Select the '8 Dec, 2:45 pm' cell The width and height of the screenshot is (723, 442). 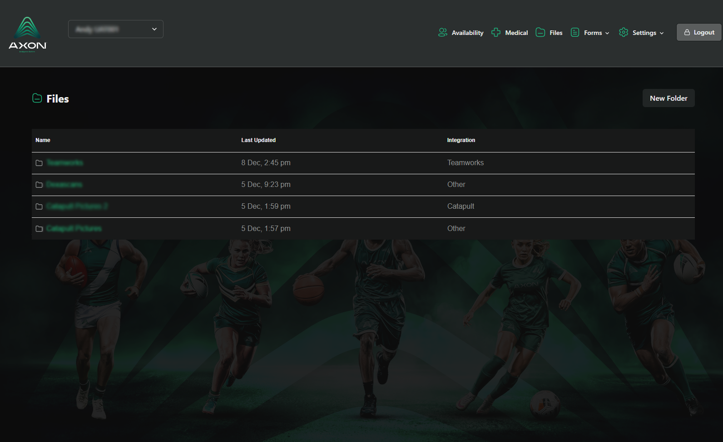[x=266, y=162]
